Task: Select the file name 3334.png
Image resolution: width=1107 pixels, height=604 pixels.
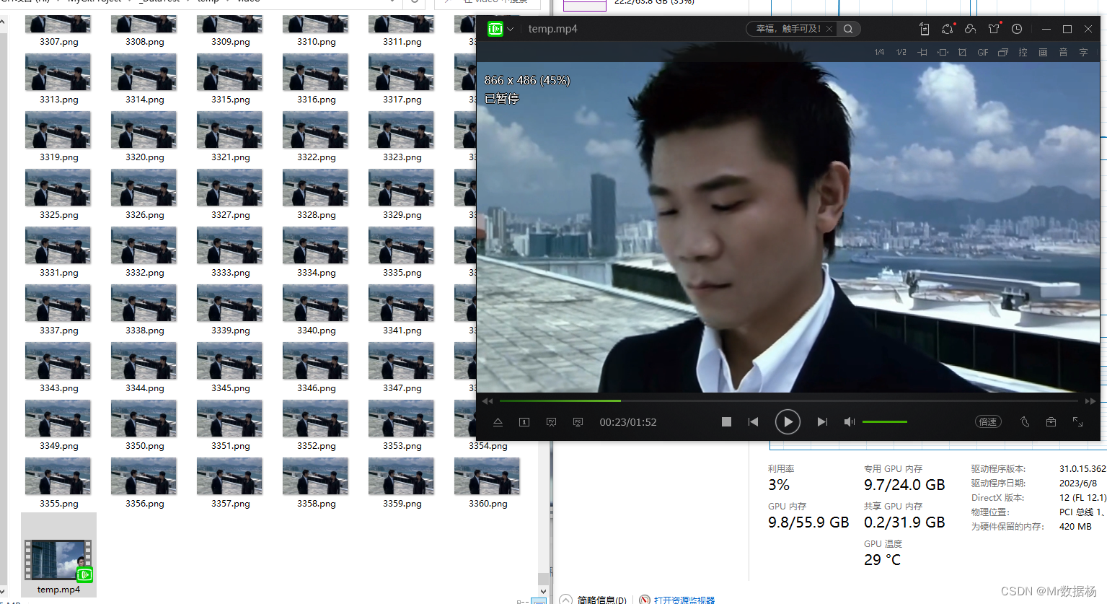Action: 317,273
